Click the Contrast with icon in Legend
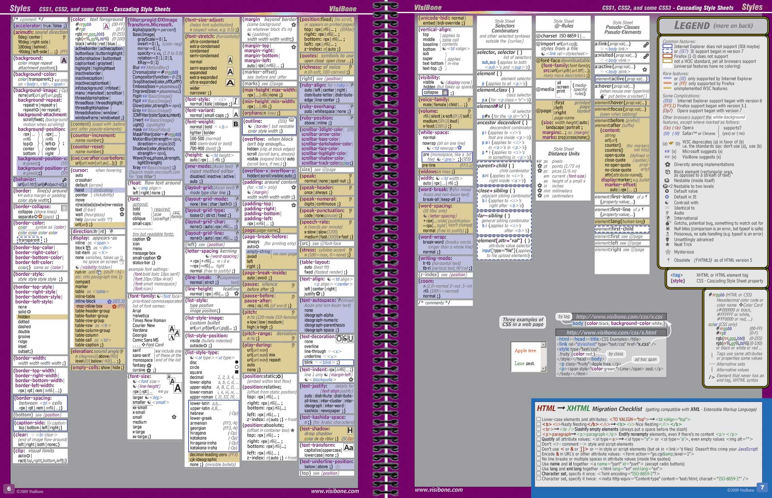Image resolution: width=772 pixels, height=498 pixels. coord(667,202)
